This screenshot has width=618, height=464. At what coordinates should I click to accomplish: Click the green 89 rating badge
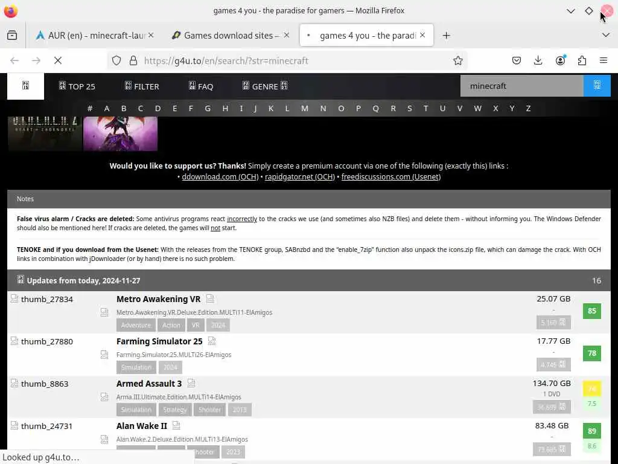tap(591, 431)
